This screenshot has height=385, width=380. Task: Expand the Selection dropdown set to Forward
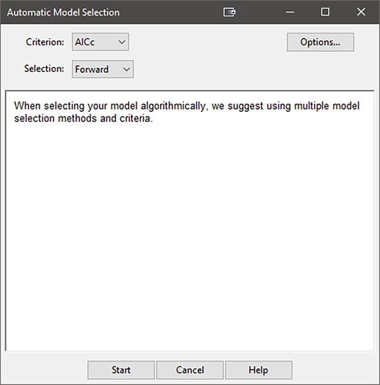(103, 69)
